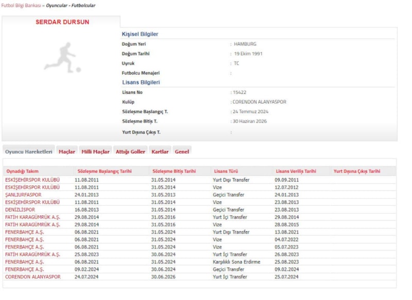This screenshot has width=412, height=300.
Task: Select the Lisans Veriliş Tarihi column header
Action: [296, 171]
